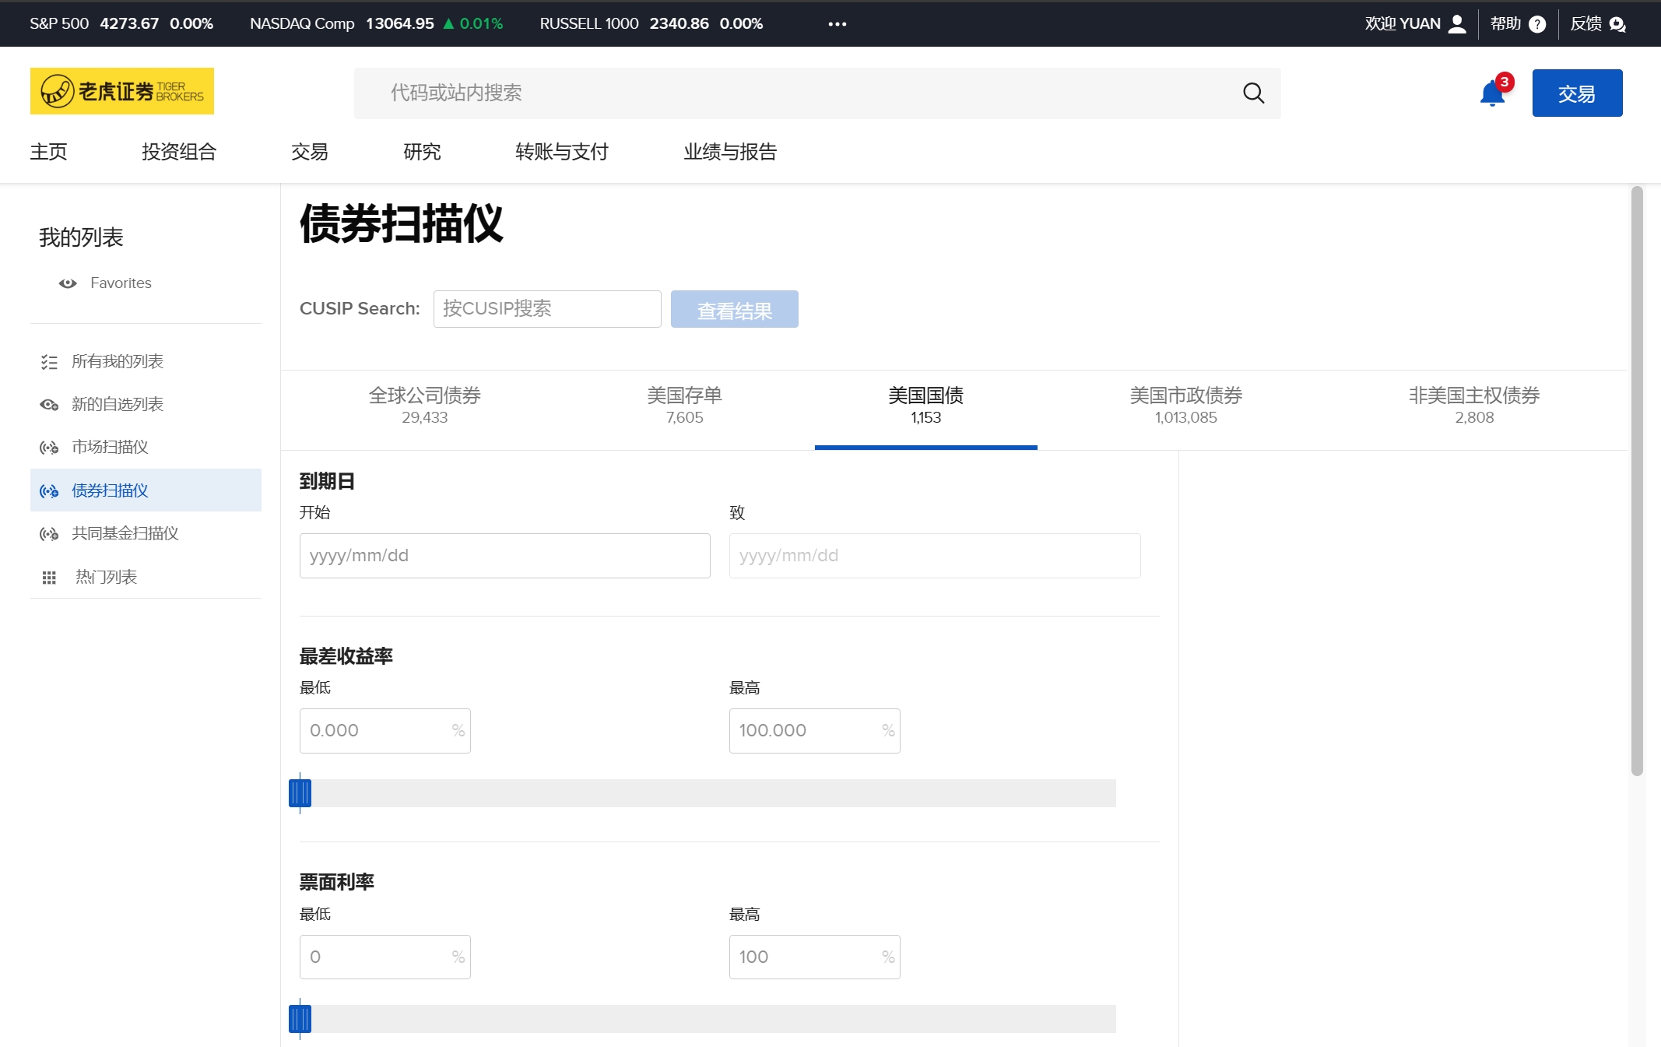This screenshot has width=1661, height=1047.
Task: Click the View Results (查看结果) button
Action: (734, 310)
